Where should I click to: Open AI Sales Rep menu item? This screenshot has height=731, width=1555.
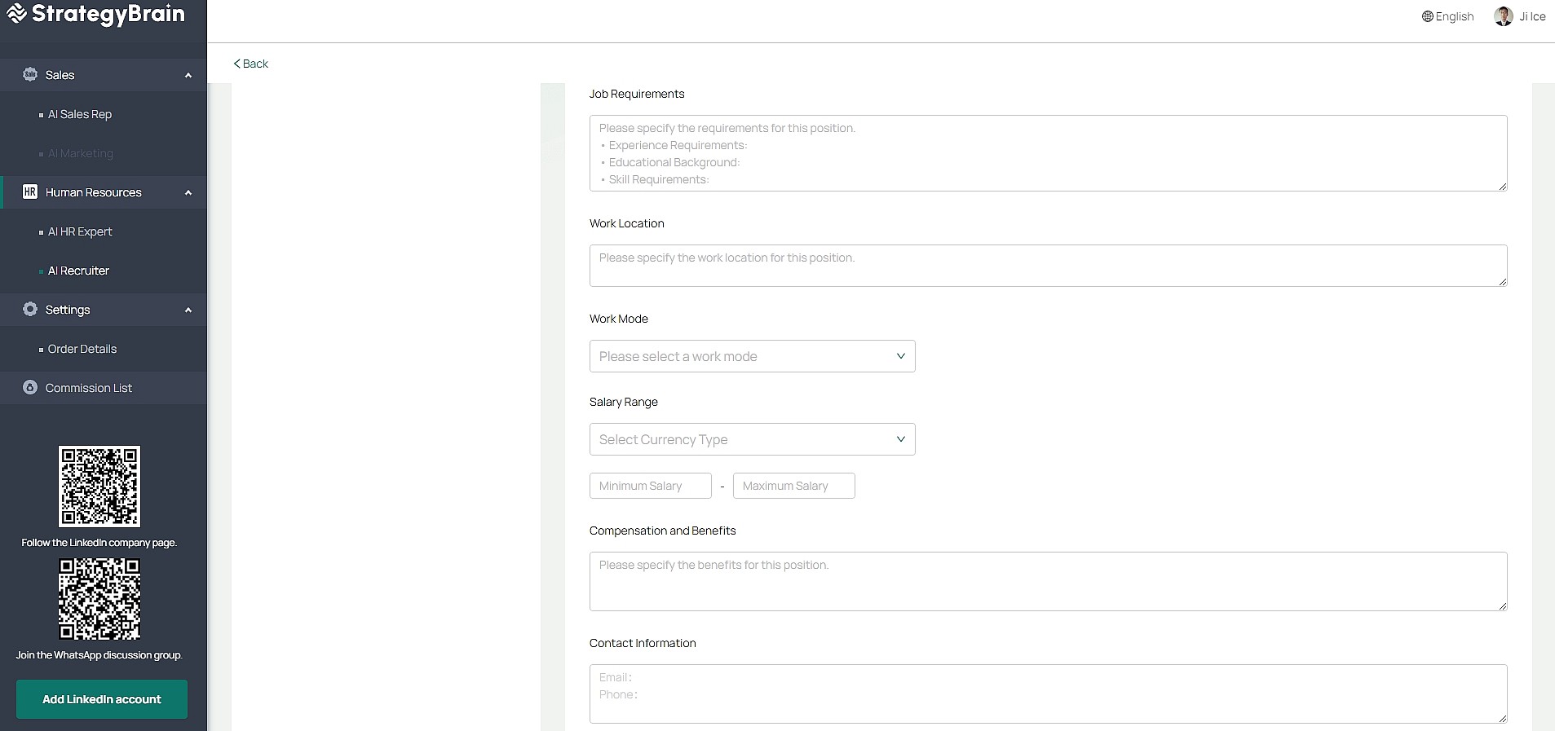click(x=80, y=114)
